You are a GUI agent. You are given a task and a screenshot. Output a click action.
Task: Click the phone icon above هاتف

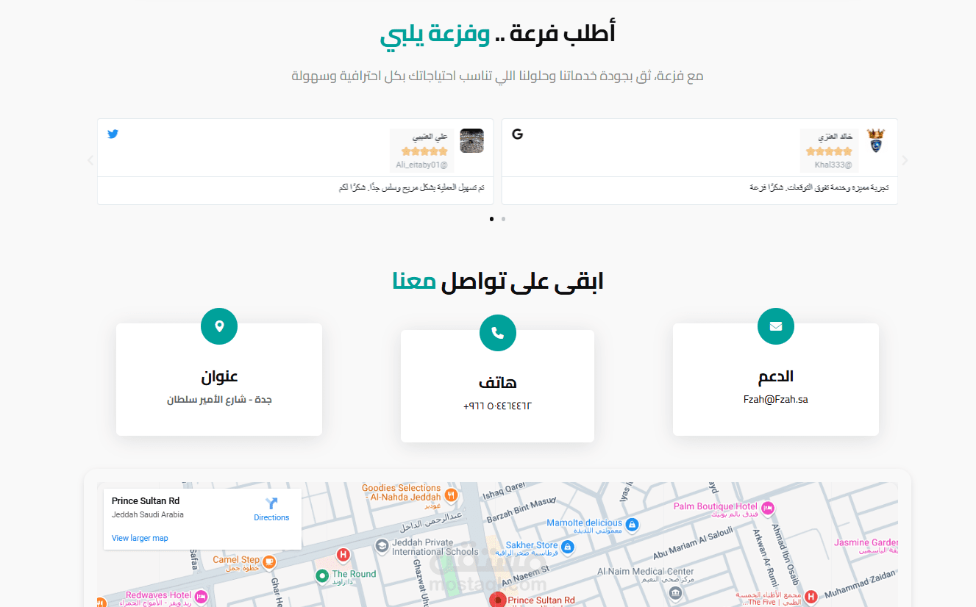(497, 333)
